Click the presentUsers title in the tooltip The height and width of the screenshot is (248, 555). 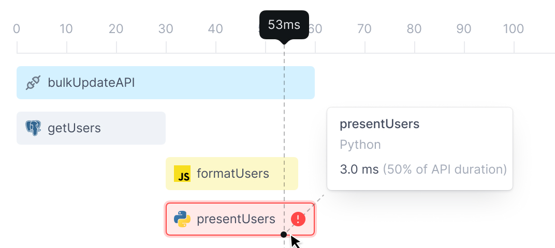point(379,124)
